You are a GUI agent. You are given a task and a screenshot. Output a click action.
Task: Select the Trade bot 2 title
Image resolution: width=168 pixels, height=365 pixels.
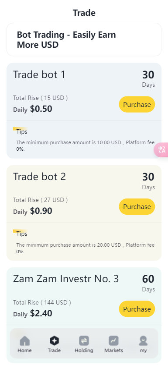pos(39,177)
